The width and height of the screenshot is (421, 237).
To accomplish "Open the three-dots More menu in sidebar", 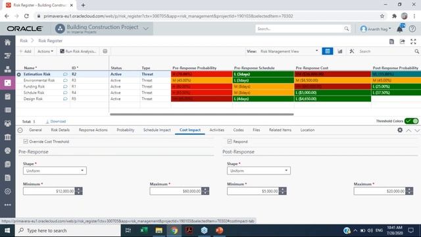I will [x=7, y=205].
